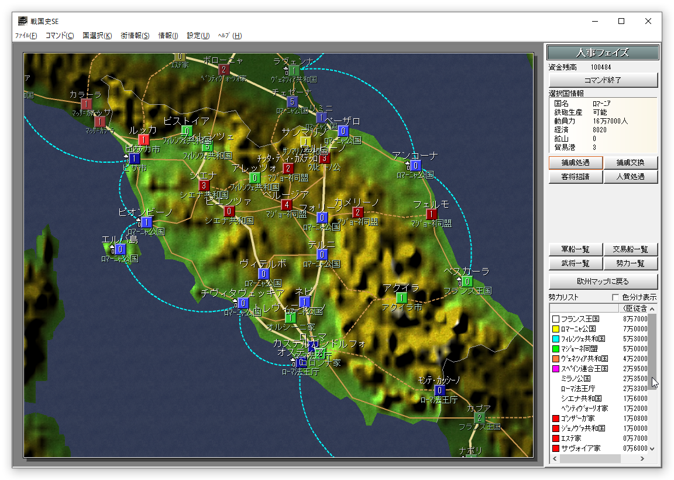The width and height of the screenshot is (674, 480).
Task: Click the アンコーナ blue city marker
Action: (416, 166)
